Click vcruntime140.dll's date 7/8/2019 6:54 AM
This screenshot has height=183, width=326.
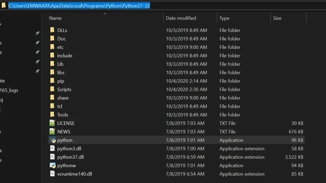click(185, 174)
